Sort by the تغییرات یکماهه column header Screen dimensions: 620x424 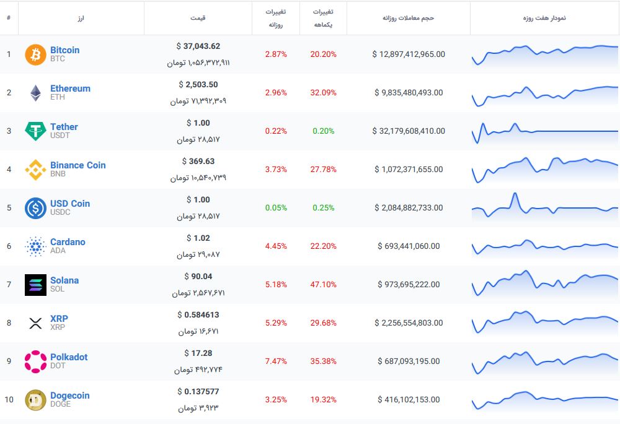coord(322,18)
